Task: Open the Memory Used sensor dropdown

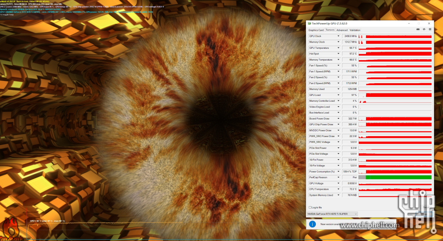Action: tap(338, 89)
